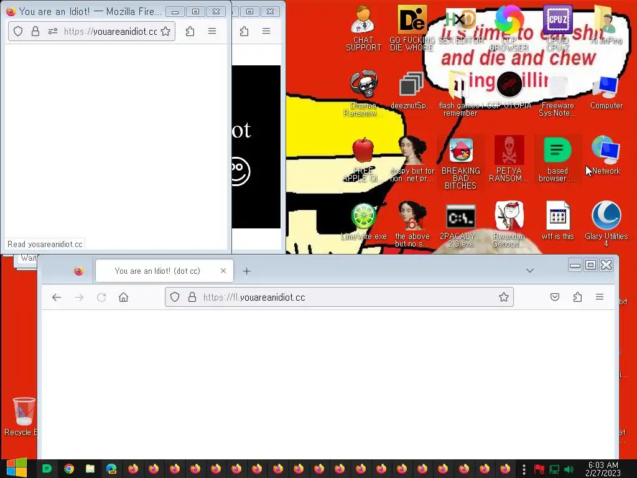Select the flash games I remember folder icon

[x=460, y=94]
